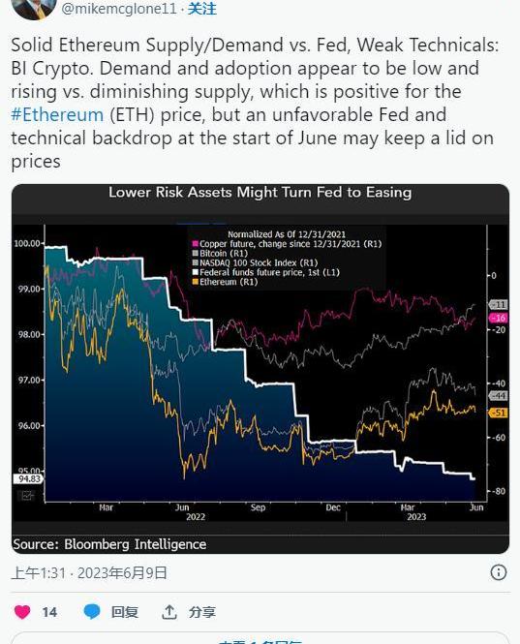520x644 pixels.
Task: Click the 回复 reply label
Action: (125, 612)
